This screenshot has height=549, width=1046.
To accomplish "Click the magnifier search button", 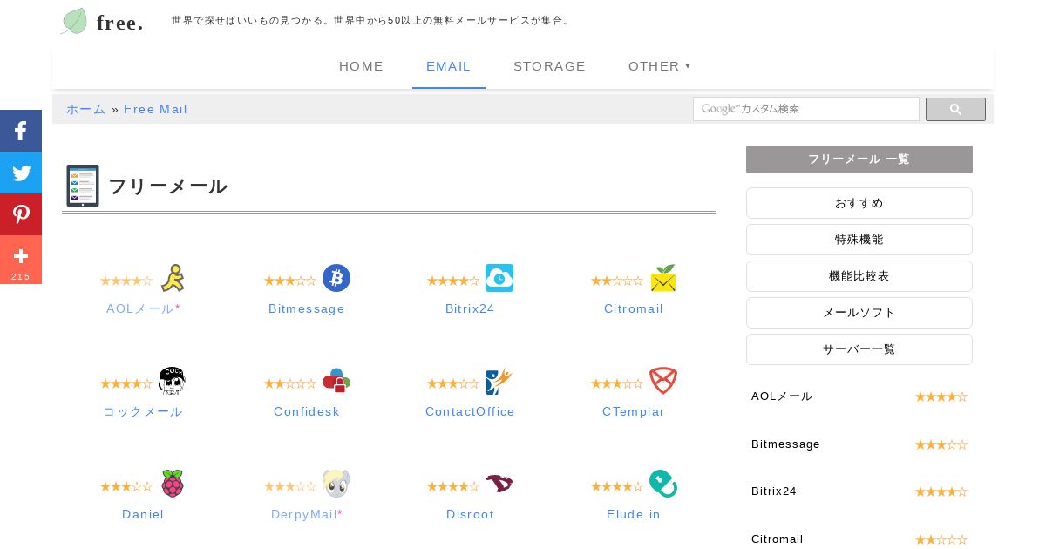I will pos(955,109).
